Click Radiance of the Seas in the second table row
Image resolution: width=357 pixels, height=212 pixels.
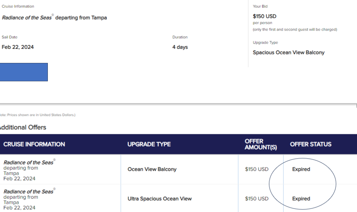point(29,192)
